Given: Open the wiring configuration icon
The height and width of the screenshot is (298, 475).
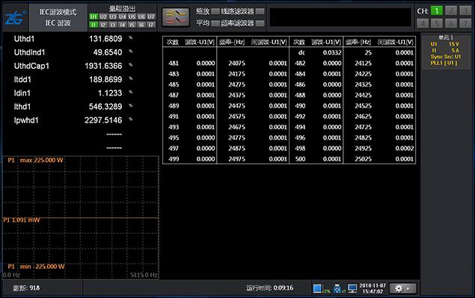Looking at the screenshot, I should (176, 17).
